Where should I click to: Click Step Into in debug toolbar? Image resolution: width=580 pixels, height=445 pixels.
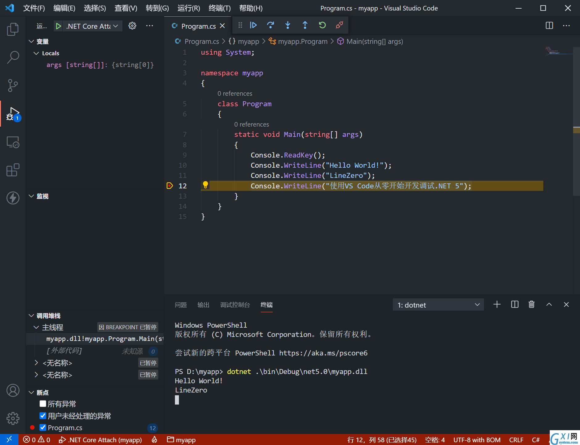(288, 25)
